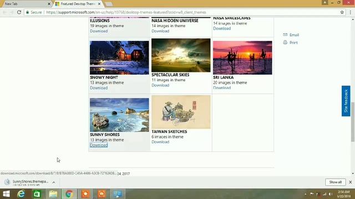This screenshot has height=199, width=355.
Task: Click the address bar URL
Action: pos(126,12)
